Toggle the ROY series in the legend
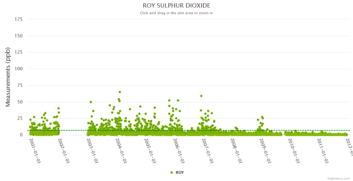 pos(180,173)
